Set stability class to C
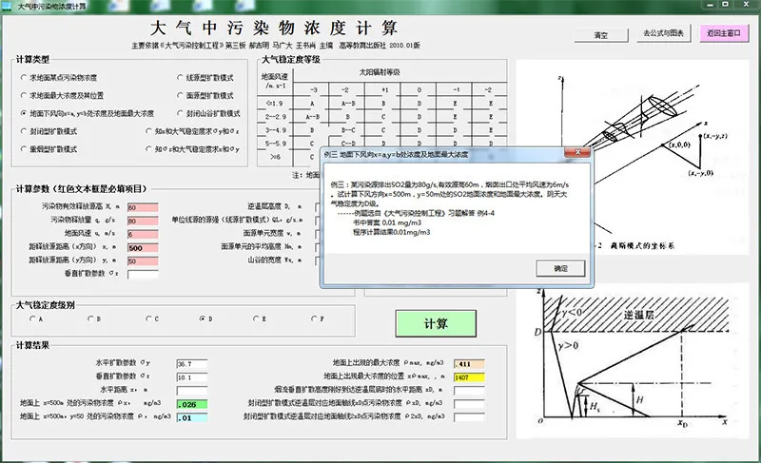The height and width of the screenshot is (463, 761). click(x=152, y=319)
